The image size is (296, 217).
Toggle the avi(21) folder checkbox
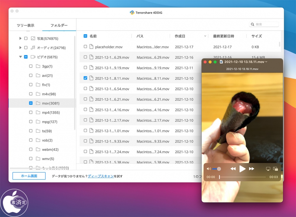31,76
